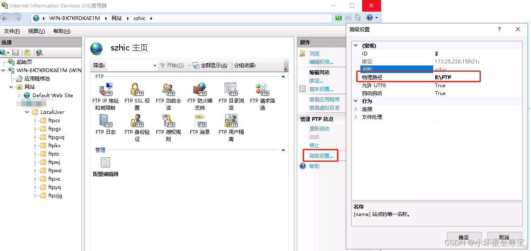Screen dimensions: 531x251
Task: Click 查看虚拟目录 link
Action: 324,108
